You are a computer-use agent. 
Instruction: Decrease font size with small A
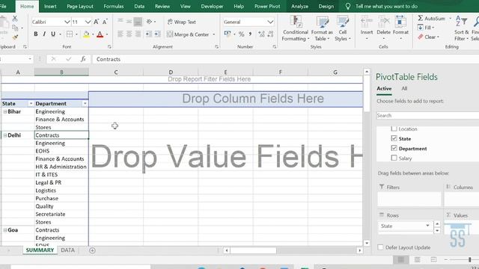click(105, 22)
